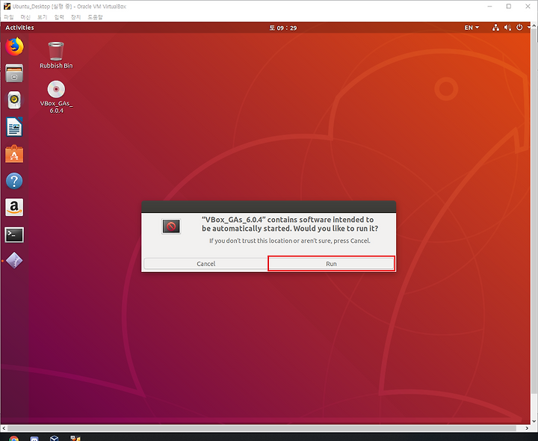The height and width of the screenshot is (441, 538).
Task: Click the horizontal scrollbar right arrow
Action: [528, 428]
